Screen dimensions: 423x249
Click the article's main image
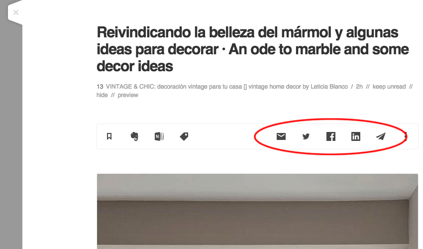pyautogui.click(x=257, y=211)
